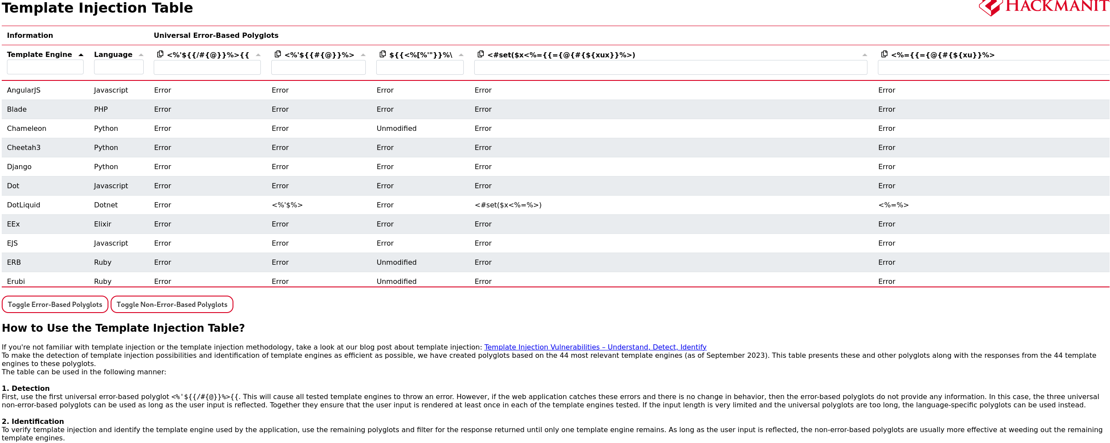Click the Elixir language cell
This screenshot has width=1110, height=443.
103,224
